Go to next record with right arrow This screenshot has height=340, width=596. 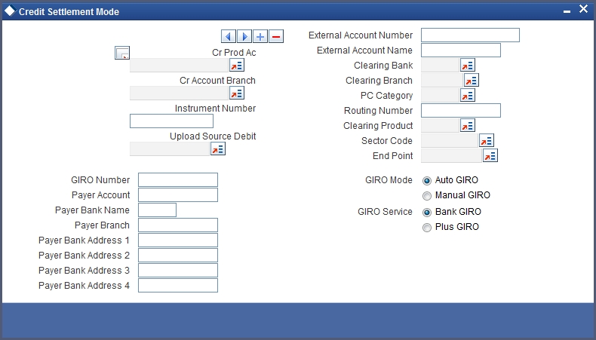point(244,36)
